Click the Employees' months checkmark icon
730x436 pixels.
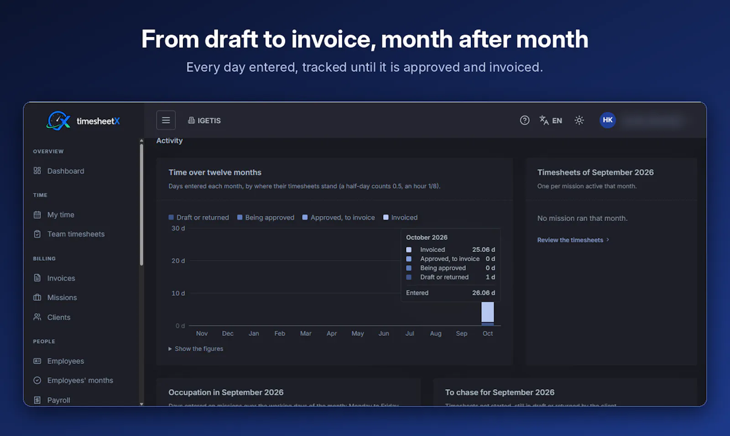(37, 380)
